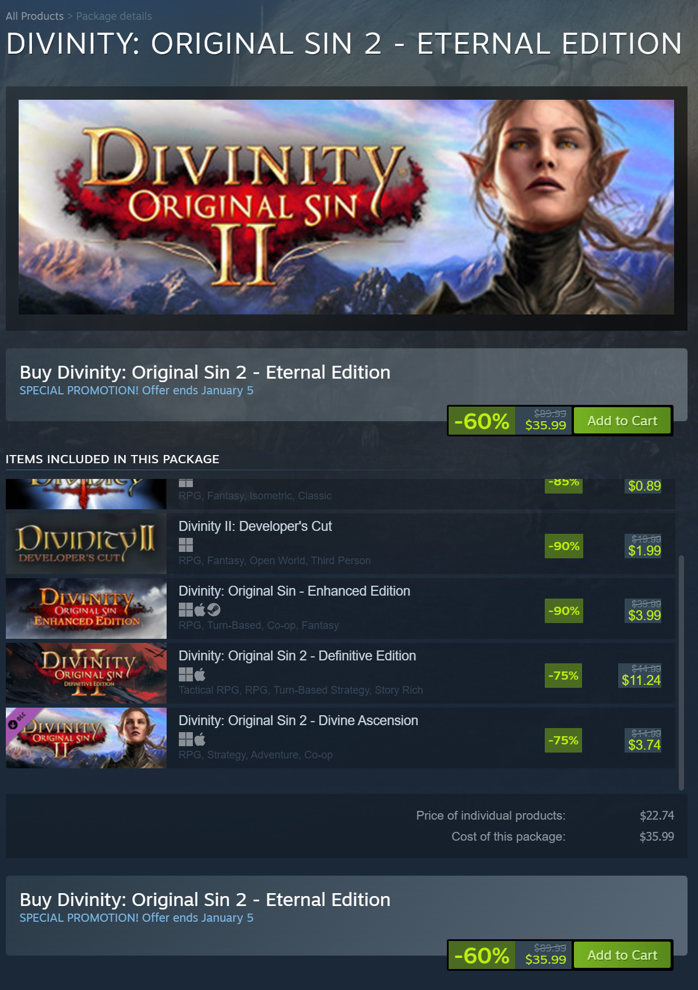Open Original Sin 2 - Definitive Edition link
Screen dimensions: 698x990
(x=297, y=656)
